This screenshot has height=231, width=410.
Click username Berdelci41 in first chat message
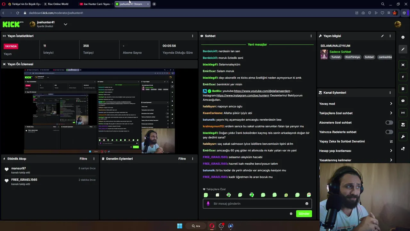(210, 51)
